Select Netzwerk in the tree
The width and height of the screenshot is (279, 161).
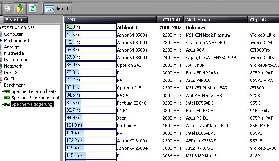pos(13,66)
